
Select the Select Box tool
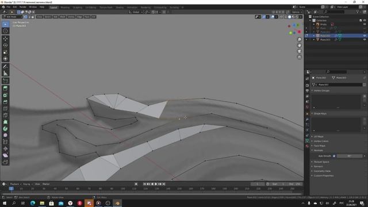5,24
